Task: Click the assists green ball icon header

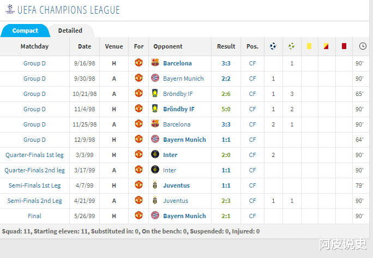Action: 291,46
